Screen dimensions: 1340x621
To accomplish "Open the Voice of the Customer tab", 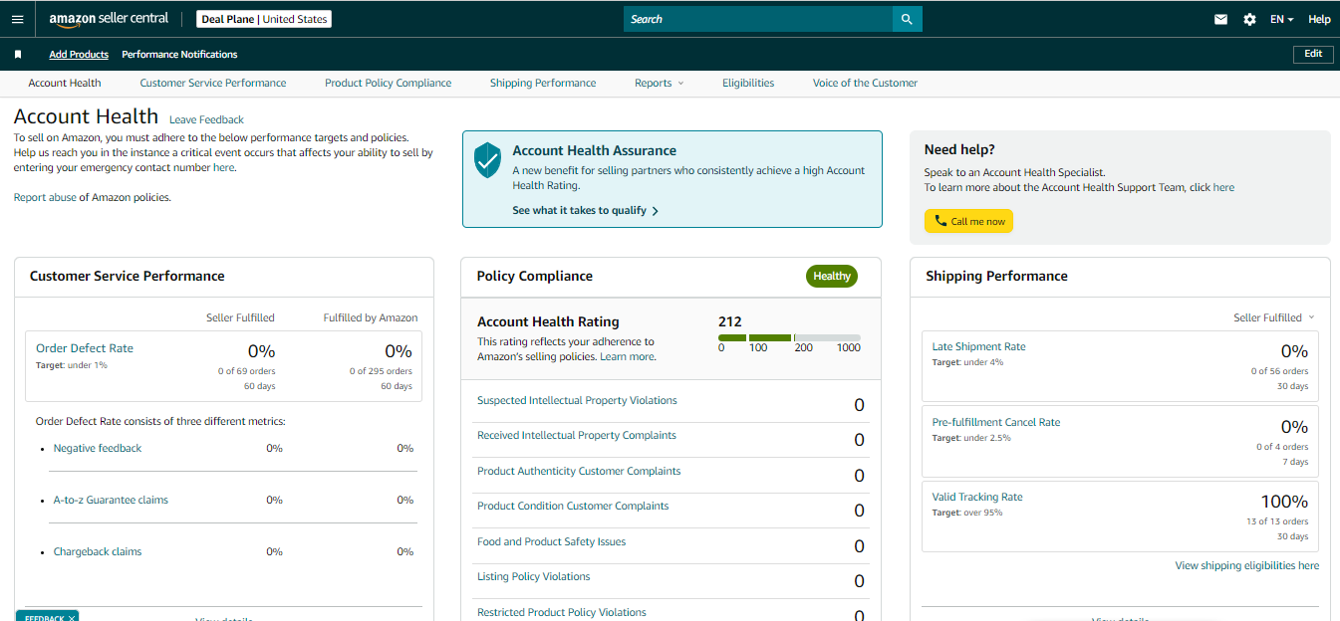I will click(865, 84).
